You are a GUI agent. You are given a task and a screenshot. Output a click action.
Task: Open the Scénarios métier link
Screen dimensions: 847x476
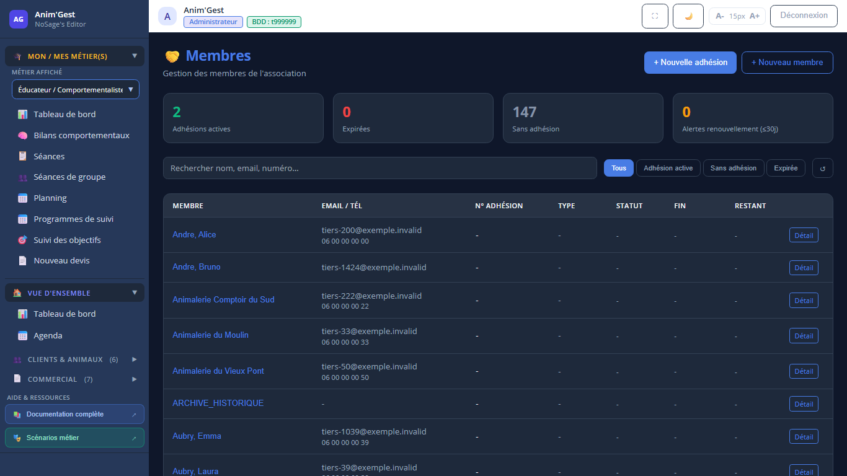point(74,438)
